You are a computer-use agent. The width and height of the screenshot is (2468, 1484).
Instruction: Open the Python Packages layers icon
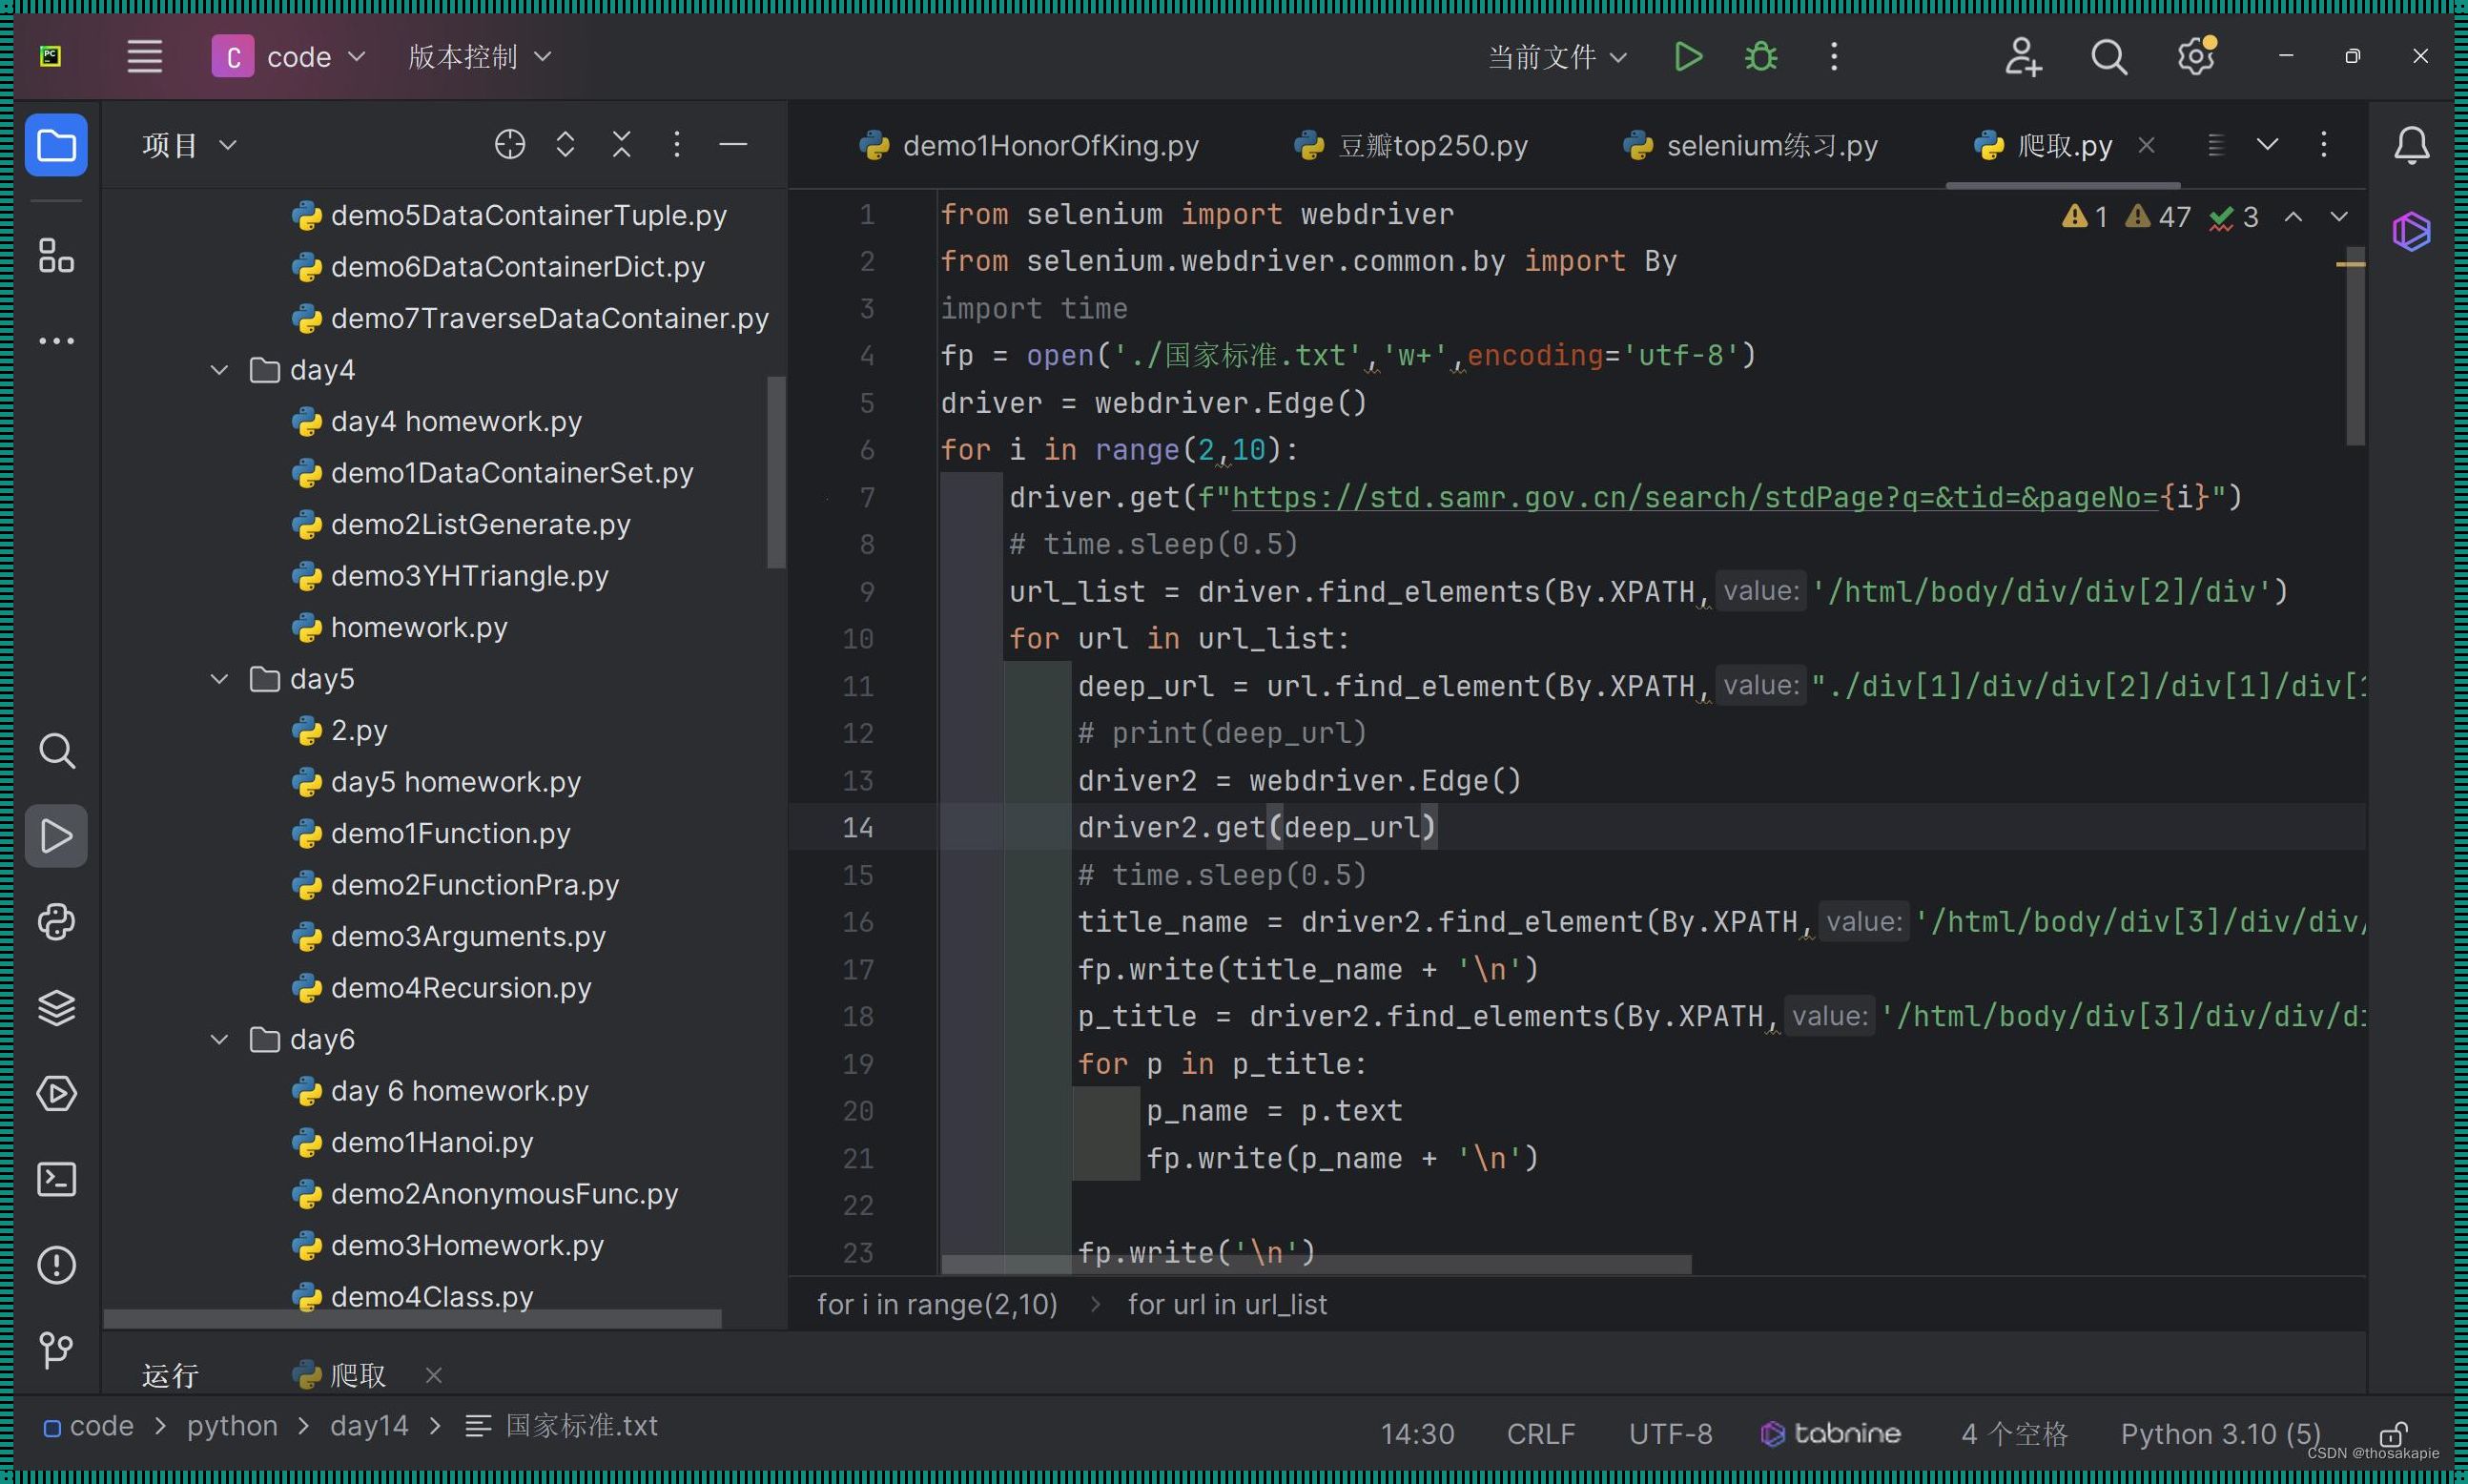point(56,1008)
